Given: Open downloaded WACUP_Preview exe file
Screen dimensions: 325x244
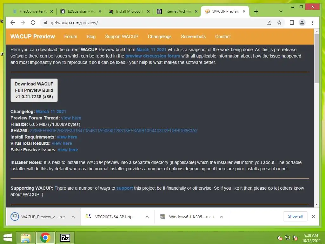Looking at the screenshot, I should [x=38, y=217].
